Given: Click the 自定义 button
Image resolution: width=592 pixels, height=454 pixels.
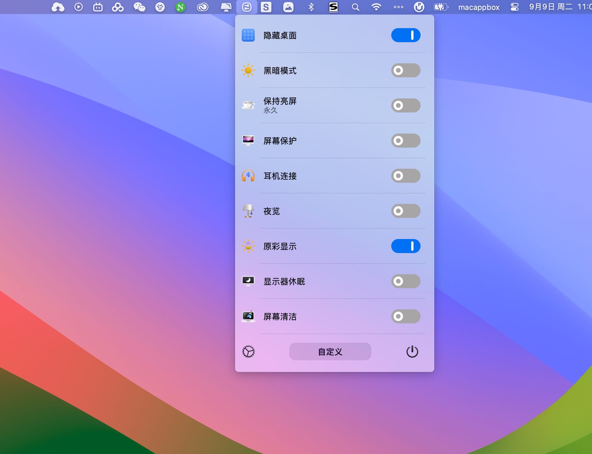Looking at the screenshot, I should click(x=330, y=351).
